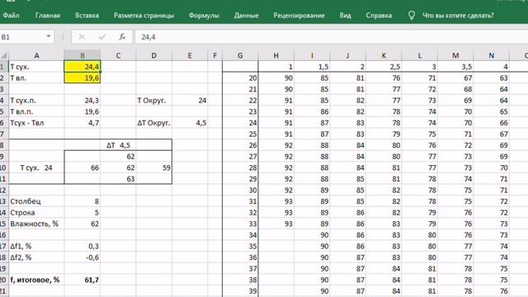Select column M header
Screen dimensions: 528x297
point(455,55)
